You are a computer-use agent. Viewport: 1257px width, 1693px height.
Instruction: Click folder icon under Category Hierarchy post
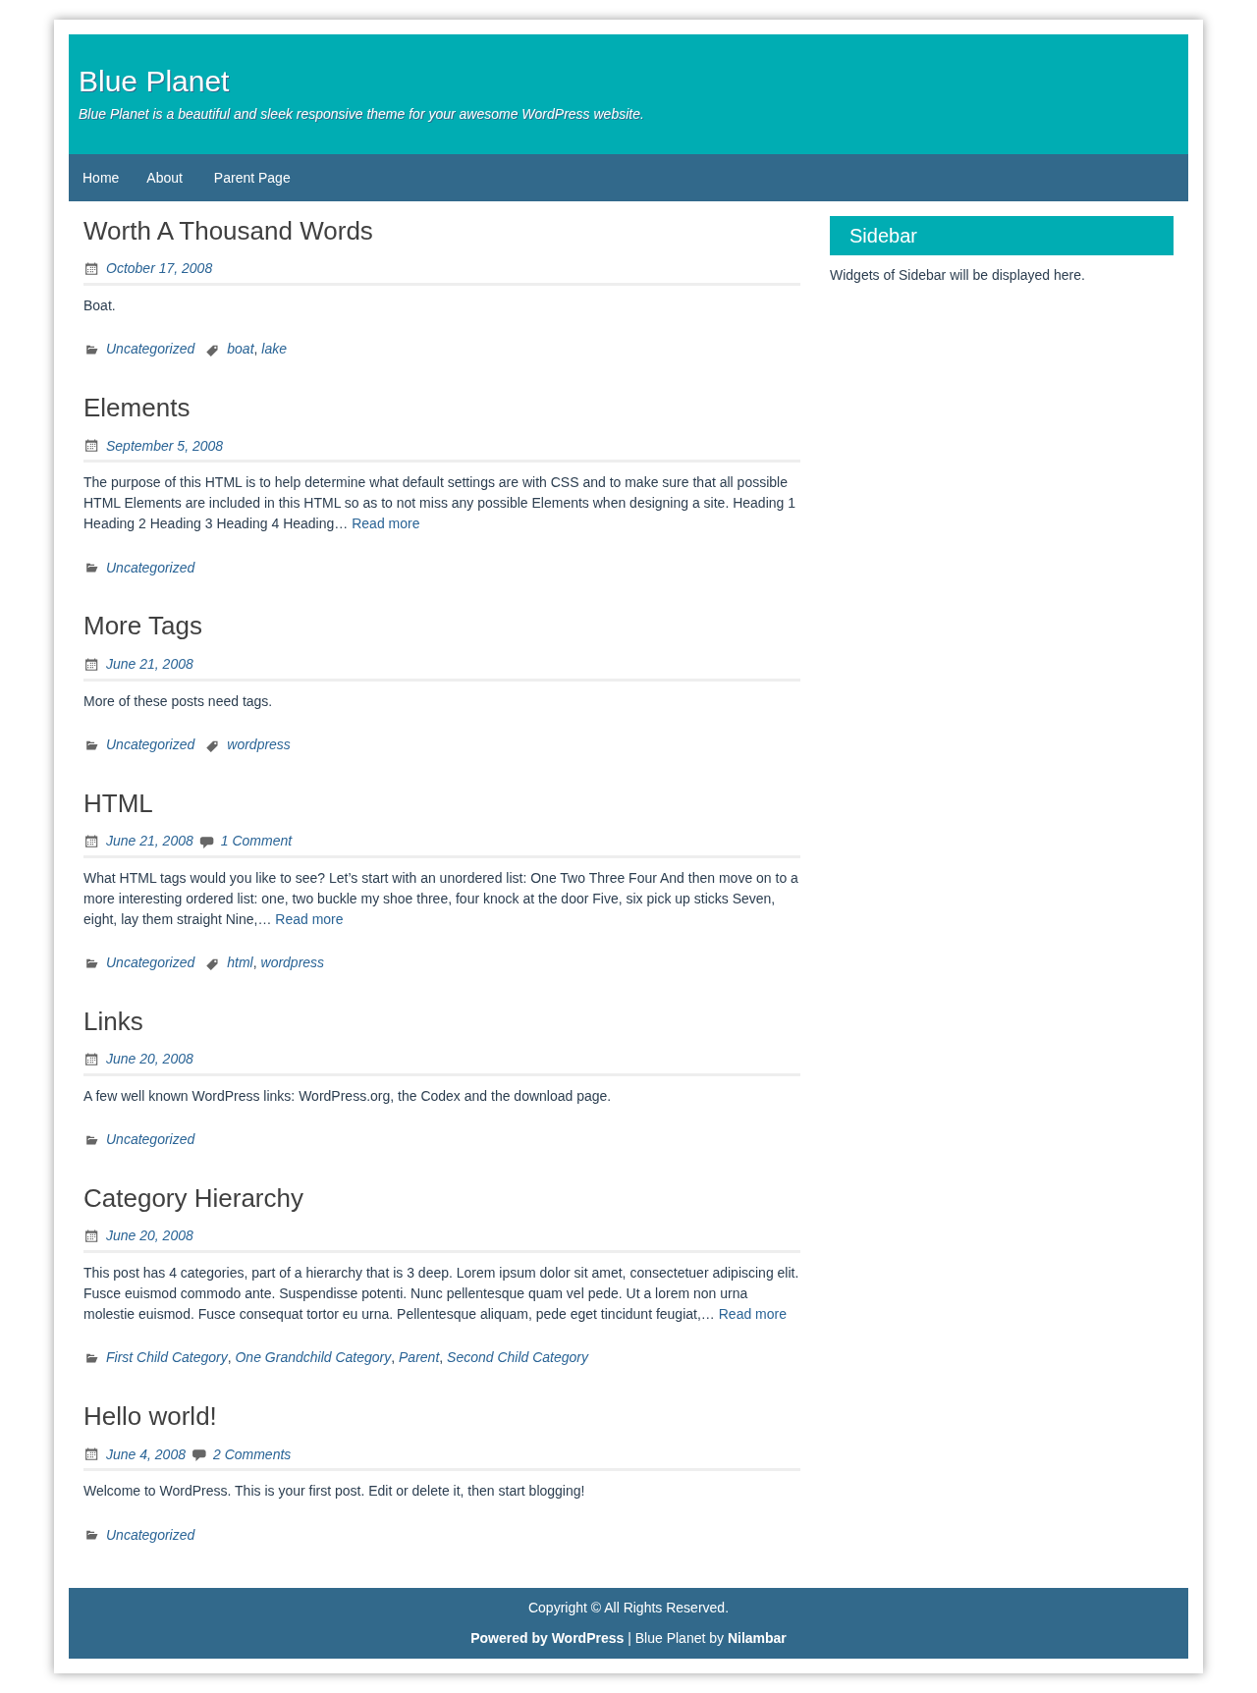[91, 1358]
